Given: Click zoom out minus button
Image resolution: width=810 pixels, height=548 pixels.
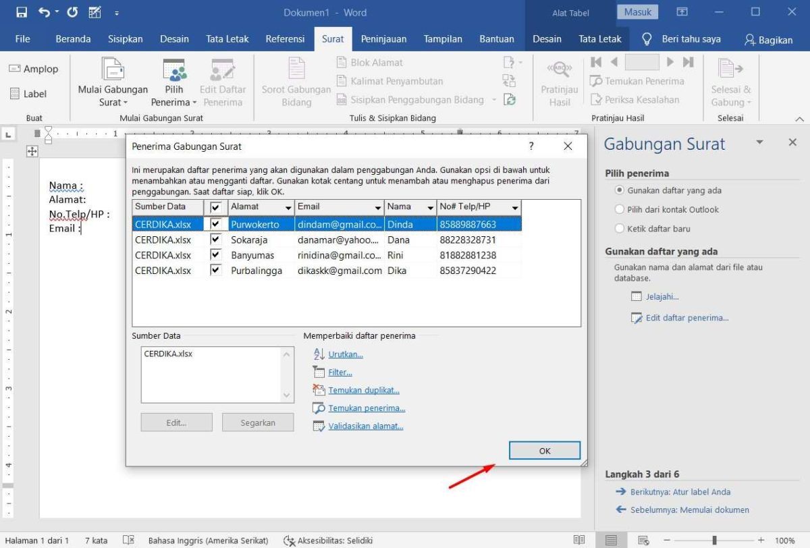Looking at the screenshot, I should [667, 540].
